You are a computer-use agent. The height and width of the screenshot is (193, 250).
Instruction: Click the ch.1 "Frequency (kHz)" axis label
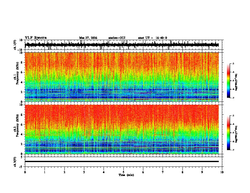[17, 73]
